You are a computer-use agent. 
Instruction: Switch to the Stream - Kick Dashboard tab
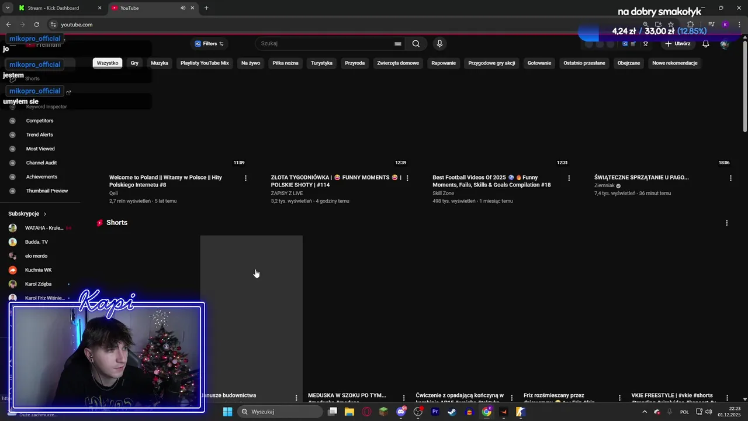[60, 8]
